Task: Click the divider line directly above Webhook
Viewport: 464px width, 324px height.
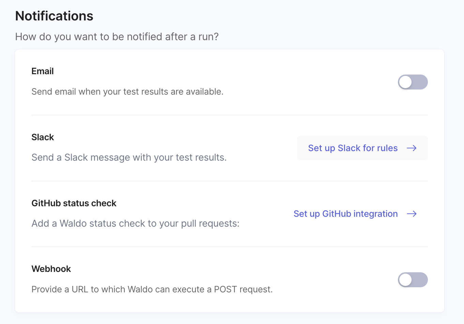Action: coord(229,247)
